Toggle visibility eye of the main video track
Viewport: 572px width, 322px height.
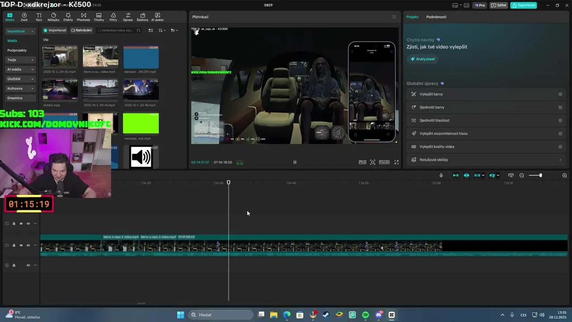pyautogui.click(x=21, y=246)
